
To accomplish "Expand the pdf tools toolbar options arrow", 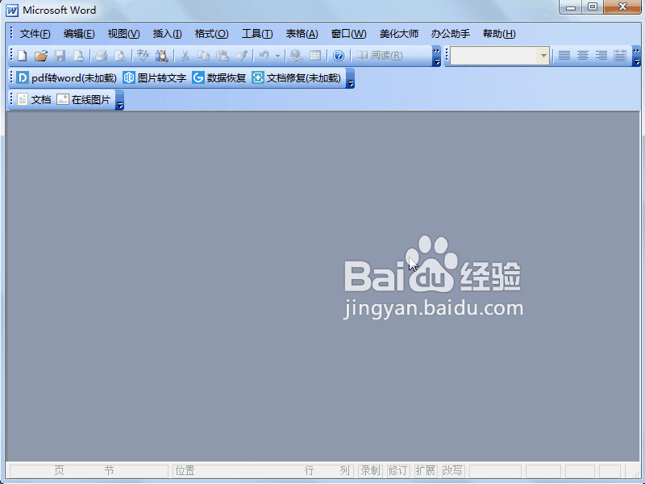I will tap(350, 78).
